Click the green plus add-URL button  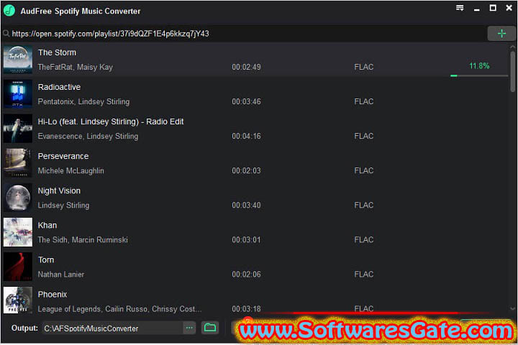tap(501, 33)
